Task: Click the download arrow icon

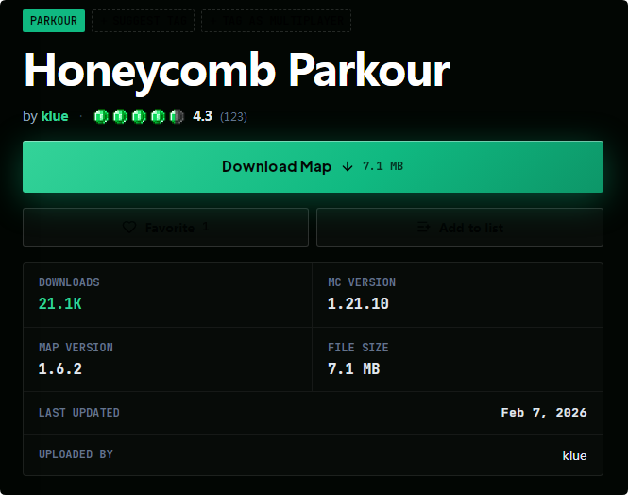Action: pyautogui.click(x=348, y=166)
